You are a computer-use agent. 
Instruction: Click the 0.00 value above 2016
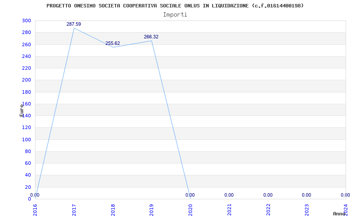pyautogui.click(x=35, y=195)
